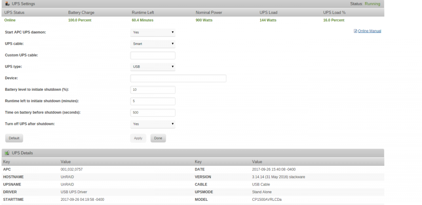Click the Runtime left to initiate shutdown field

pos(153,101)
